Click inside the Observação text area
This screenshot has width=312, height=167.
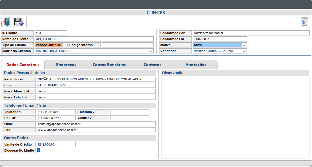coord(235,118)
